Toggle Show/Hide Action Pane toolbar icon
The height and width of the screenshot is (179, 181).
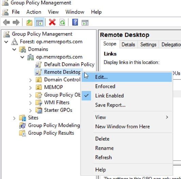(x=85, y=23)
